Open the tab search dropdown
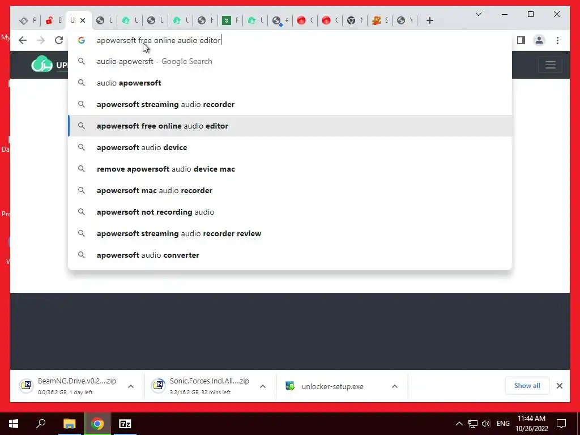 pos(478,14)
